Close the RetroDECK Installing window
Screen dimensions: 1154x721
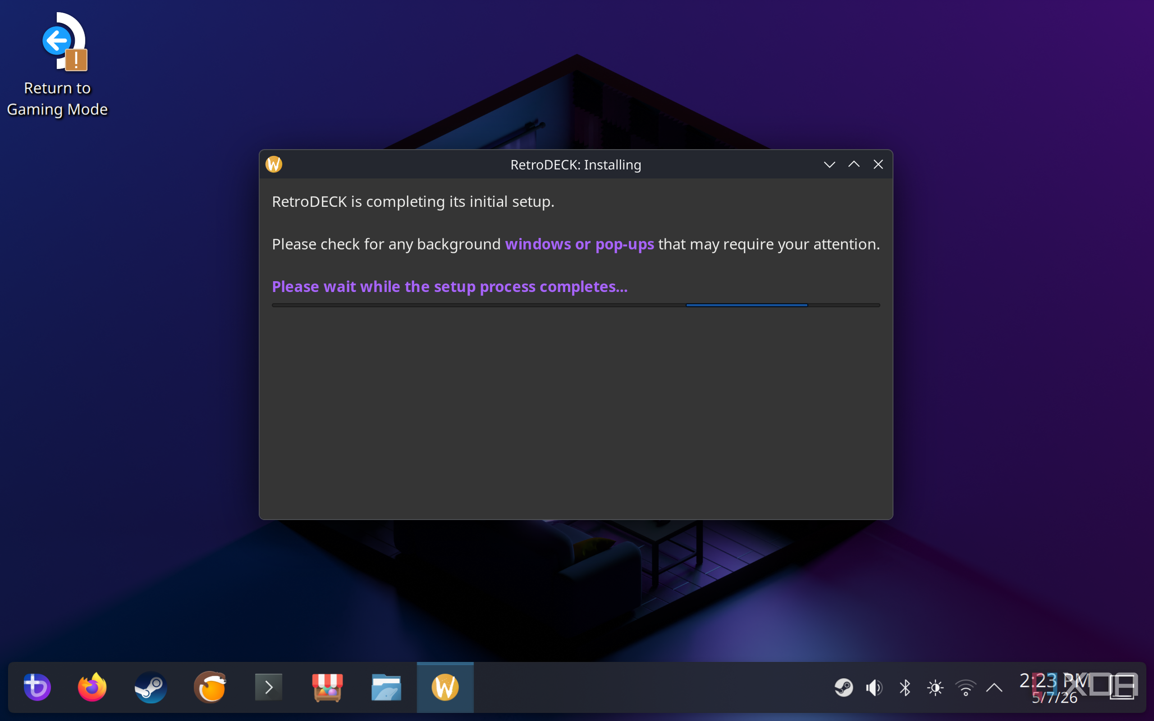coord(878,164)
